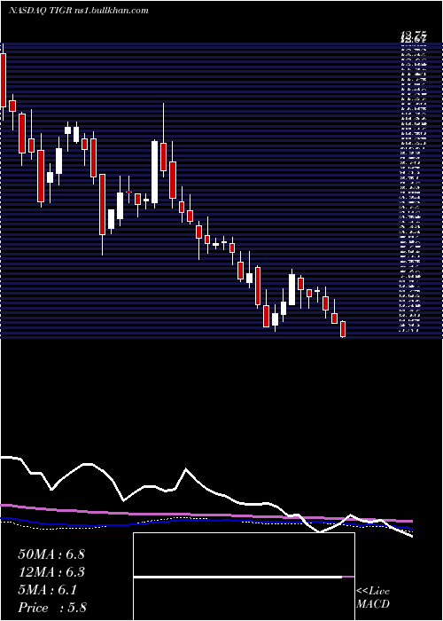Click the tall white candlestick in the chart's middle

coord(154,172)
